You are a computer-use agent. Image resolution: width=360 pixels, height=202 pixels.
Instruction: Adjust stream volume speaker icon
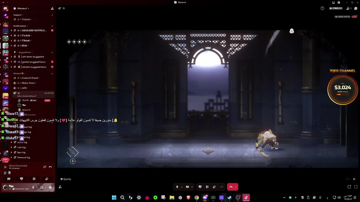pos(354,179)
